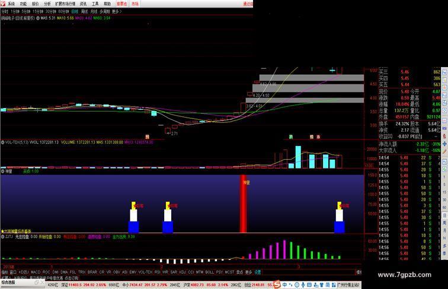Select the 指标 tab on bottom bar
This screenshot has width=448, height=289.
5,272
